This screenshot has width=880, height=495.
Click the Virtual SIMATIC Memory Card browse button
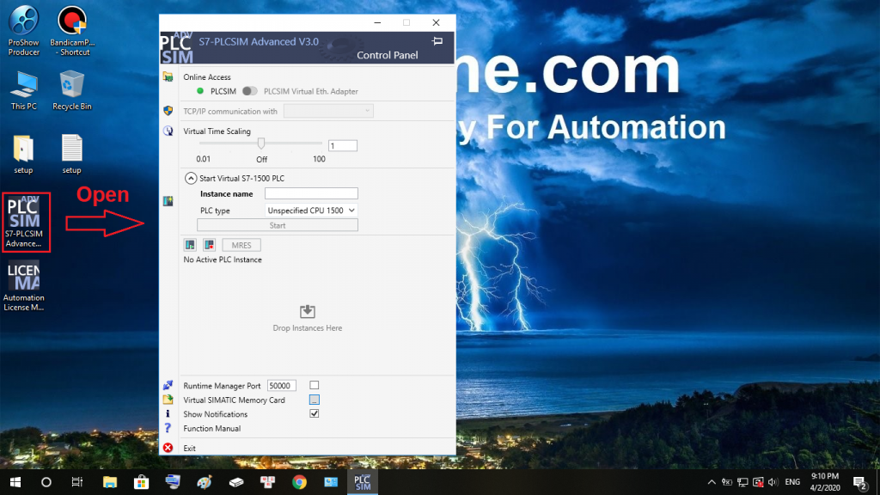click(x=315, y=400)
